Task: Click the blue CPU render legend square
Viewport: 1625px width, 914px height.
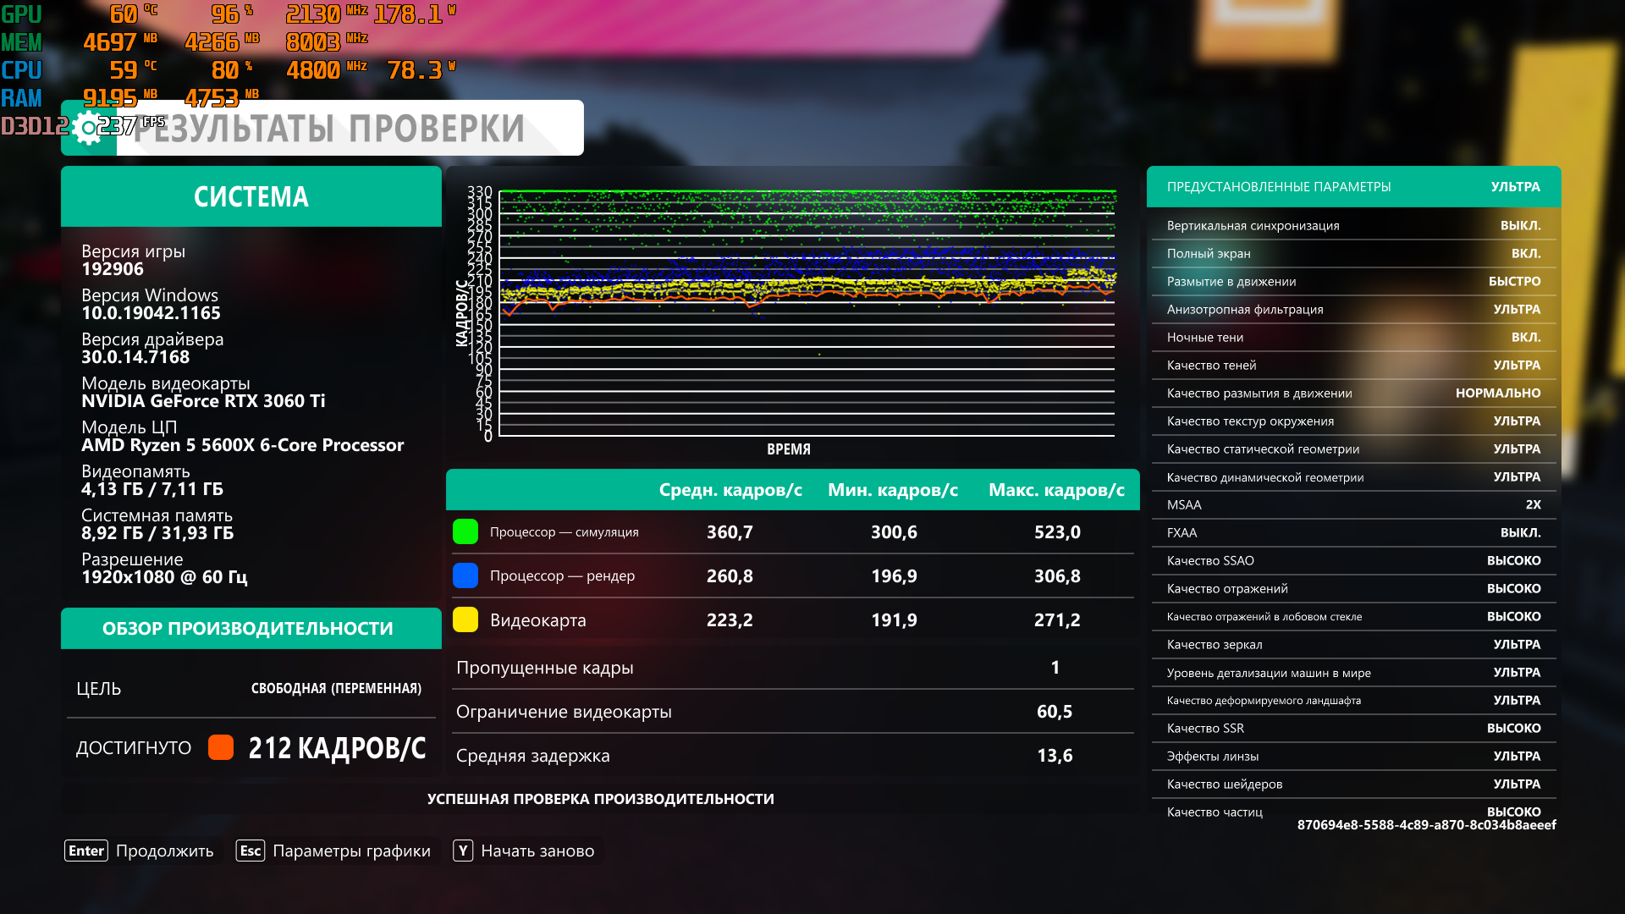Action: (x=465, y=575)
